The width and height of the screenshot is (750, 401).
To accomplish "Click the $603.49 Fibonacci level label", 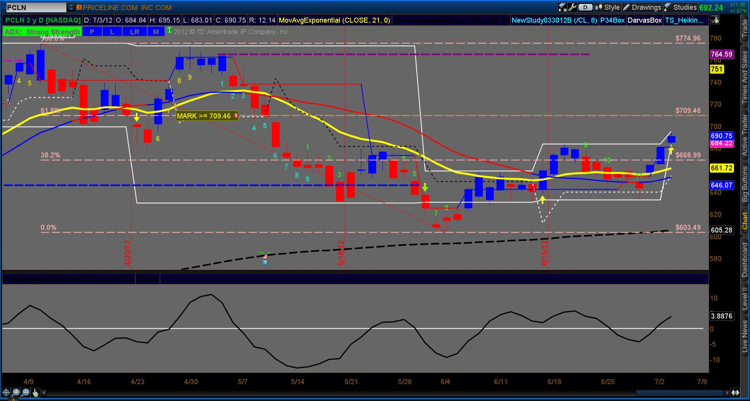I will point(688,227).
